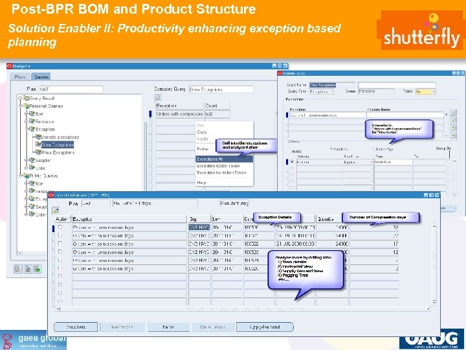Click More Details button
This screenshot has width=466, height=350.
click(213, 327)
